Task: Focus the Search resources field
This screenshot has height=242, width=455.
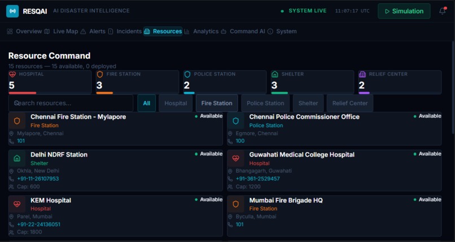Action: point(71,103)
